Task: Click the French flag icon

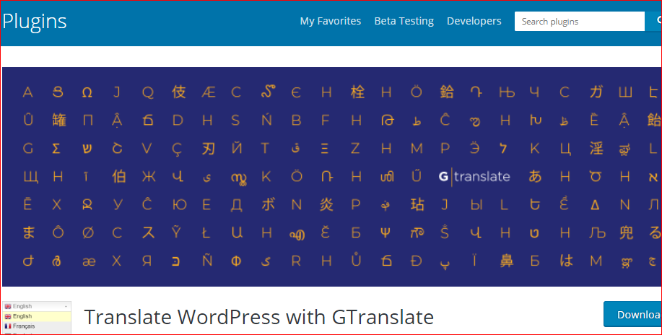Action: [8, 326]
